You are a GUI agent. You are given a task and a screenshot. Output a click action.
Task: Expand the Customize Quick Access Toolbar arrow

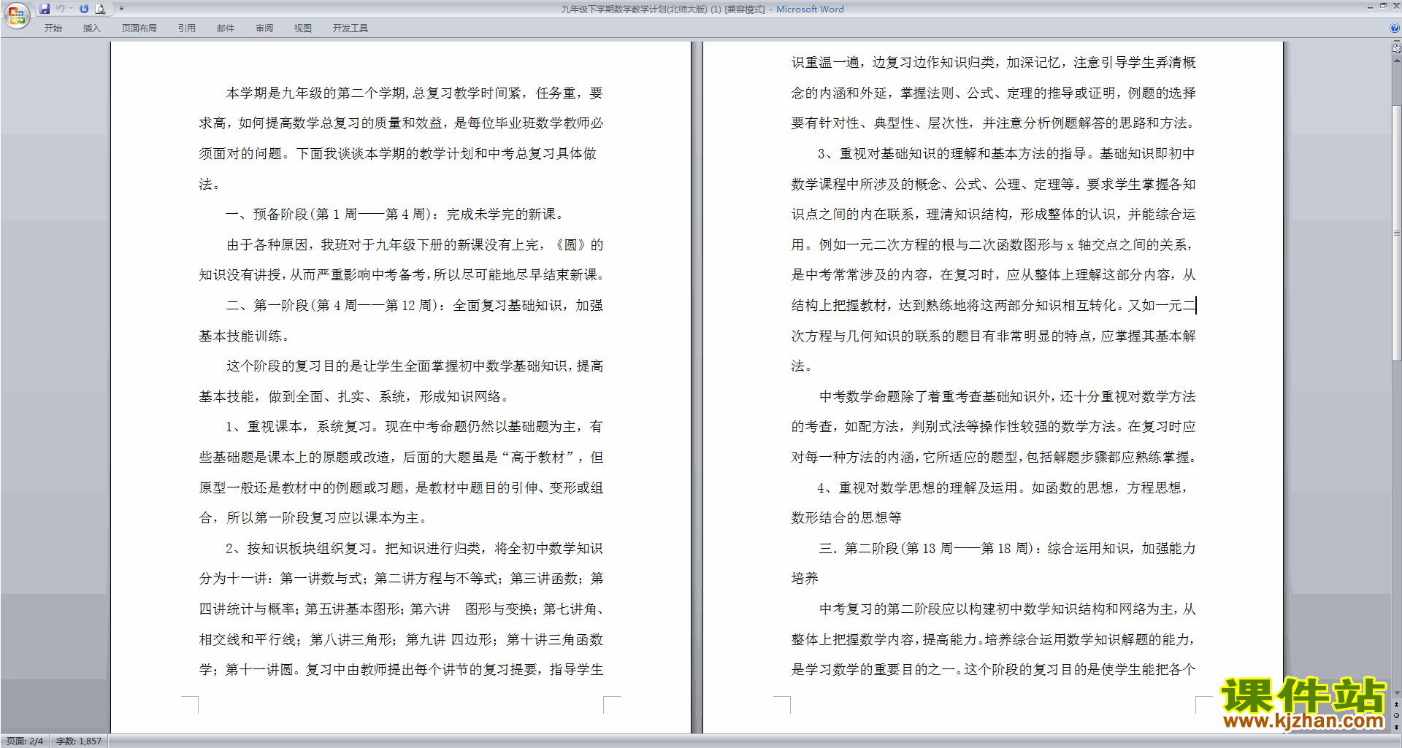pos(121,9)
